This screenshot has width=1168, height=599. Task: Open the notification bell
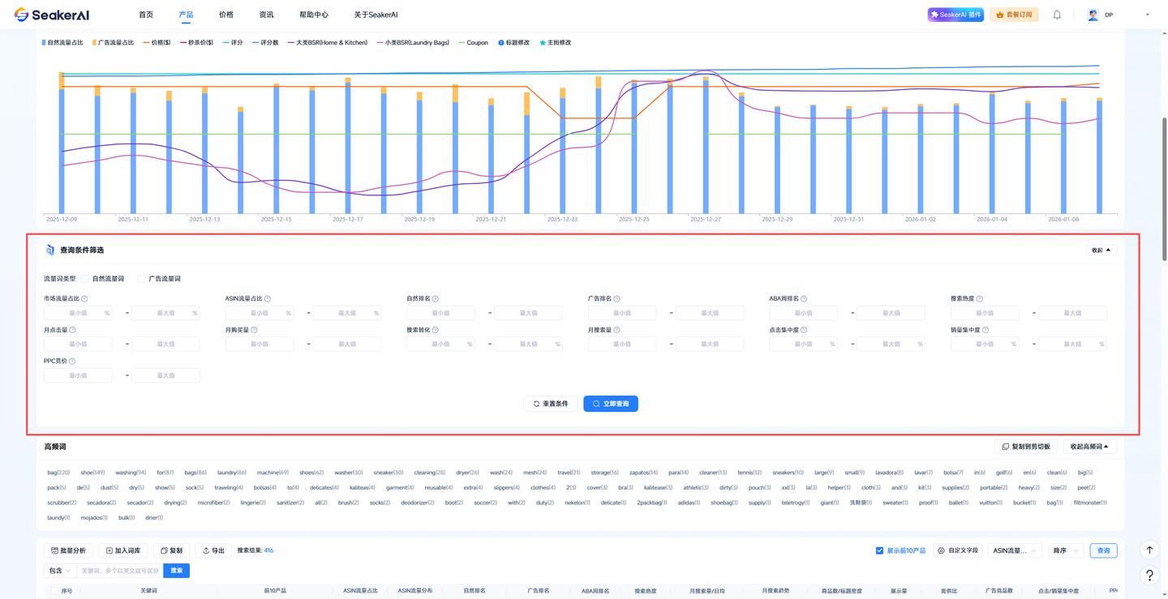(1057, 15)
